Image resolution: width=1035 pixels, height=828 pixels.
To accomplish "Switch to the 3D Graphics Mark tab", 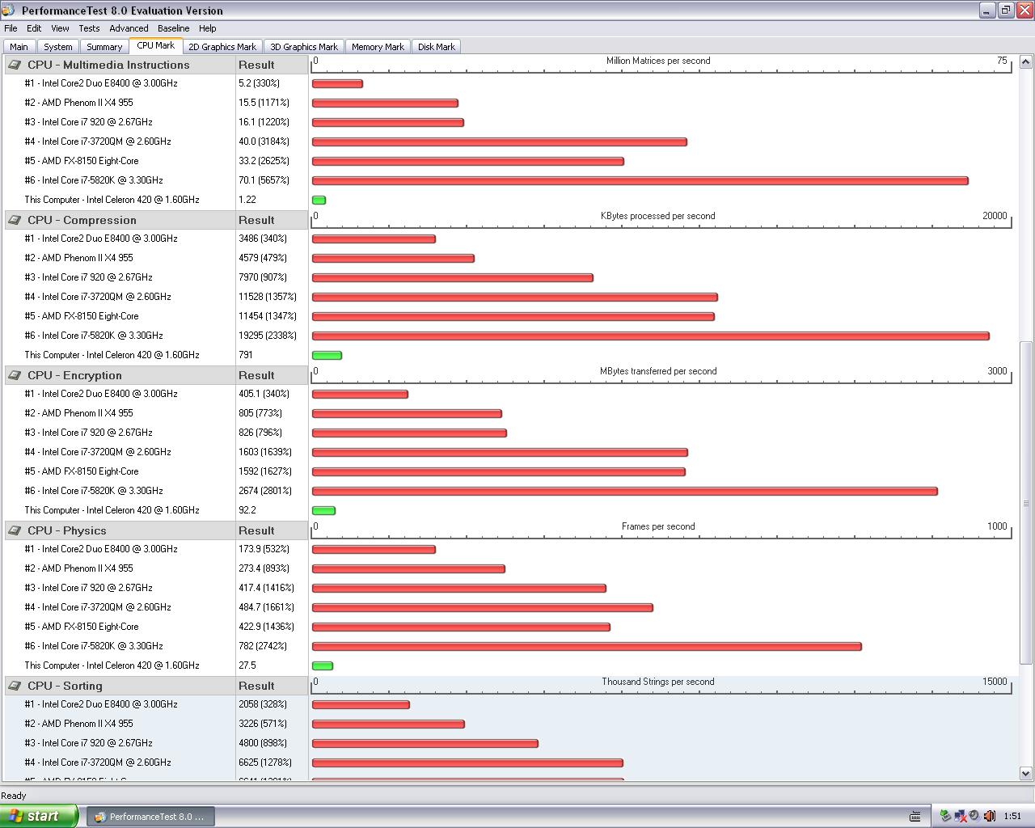I will pyautogui.click(x=304, y=47).
